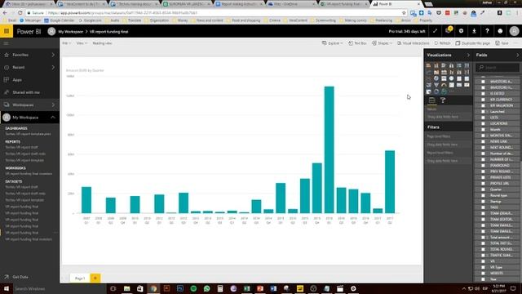Switch to the Format paint roller tab icon

[443, 100]
